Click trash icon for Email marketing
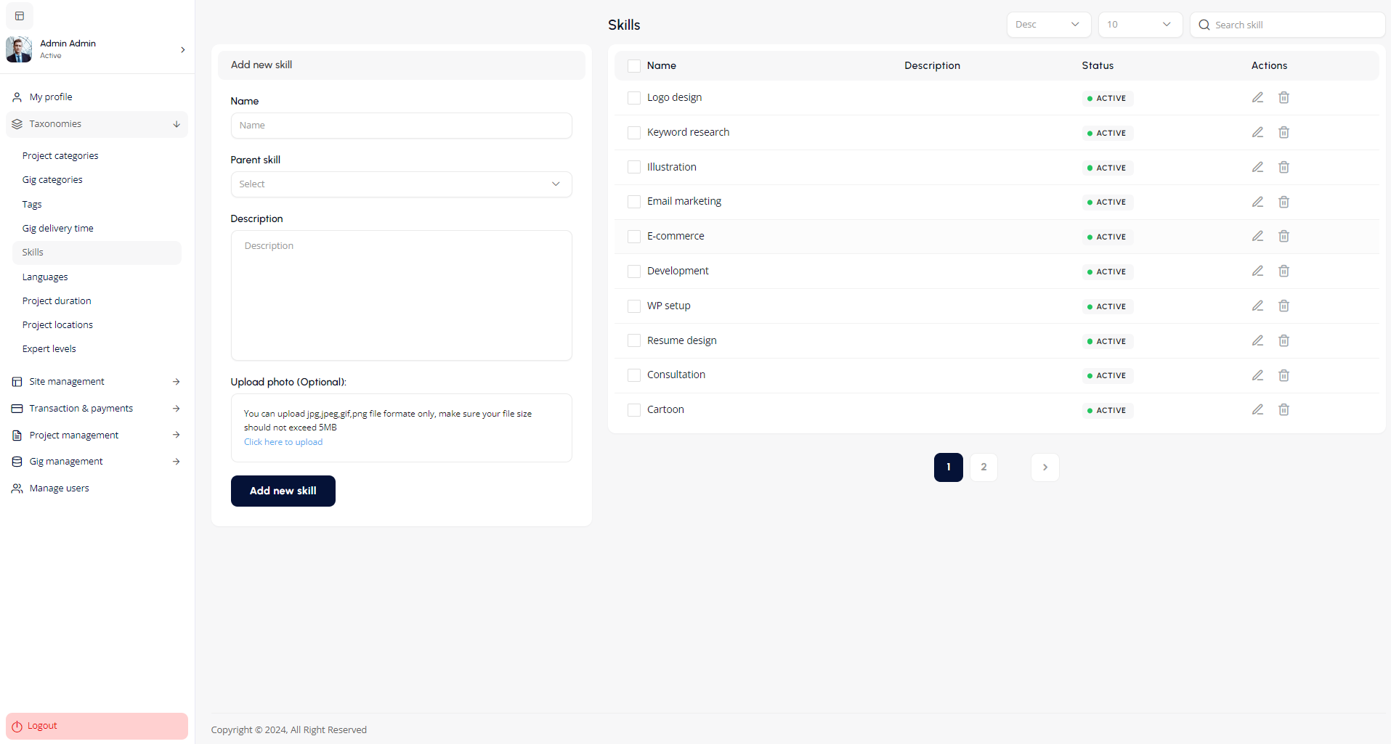This screenshot has width=1391, height=744. click(x=1283, y=202)
